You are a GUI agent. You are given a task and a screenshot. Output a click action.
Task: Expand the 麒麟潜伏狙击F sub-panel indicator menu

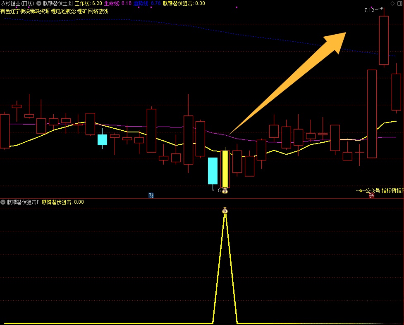coord(3,202)
